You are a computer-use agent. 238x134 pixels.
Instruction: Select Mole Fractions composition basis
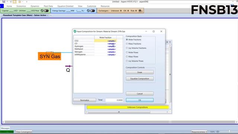pos(134,39)
